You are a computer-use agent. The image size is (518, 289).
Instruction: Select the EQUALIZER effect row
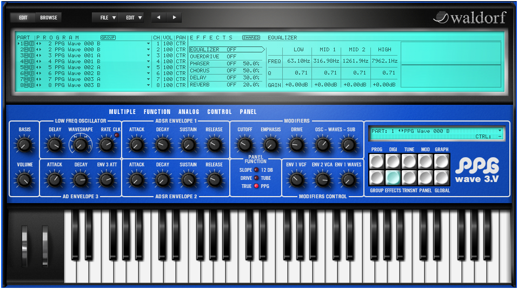[x=227, y=50]
